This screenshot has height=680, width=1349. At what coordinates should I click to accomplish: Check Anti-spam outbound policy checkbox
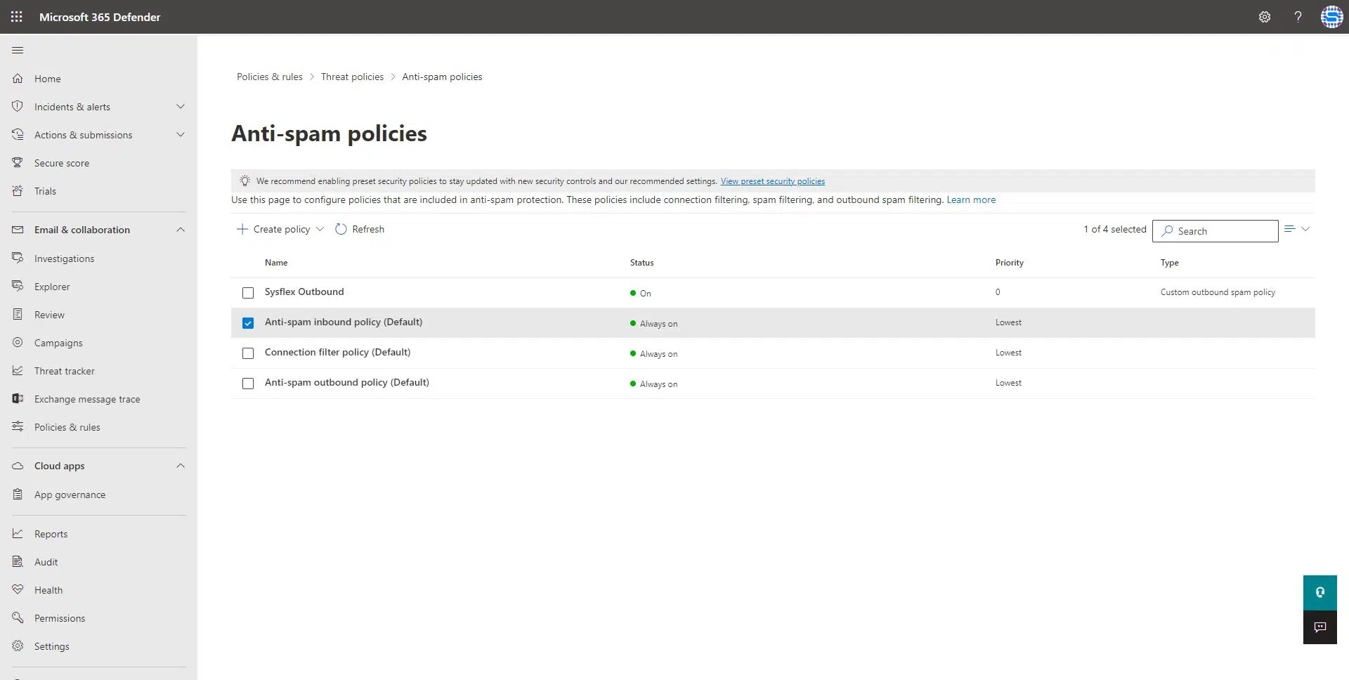248,384
